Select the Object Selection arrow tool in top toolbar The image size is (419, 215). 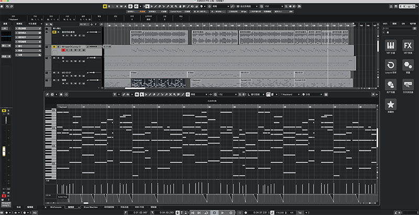pos(148,6)
